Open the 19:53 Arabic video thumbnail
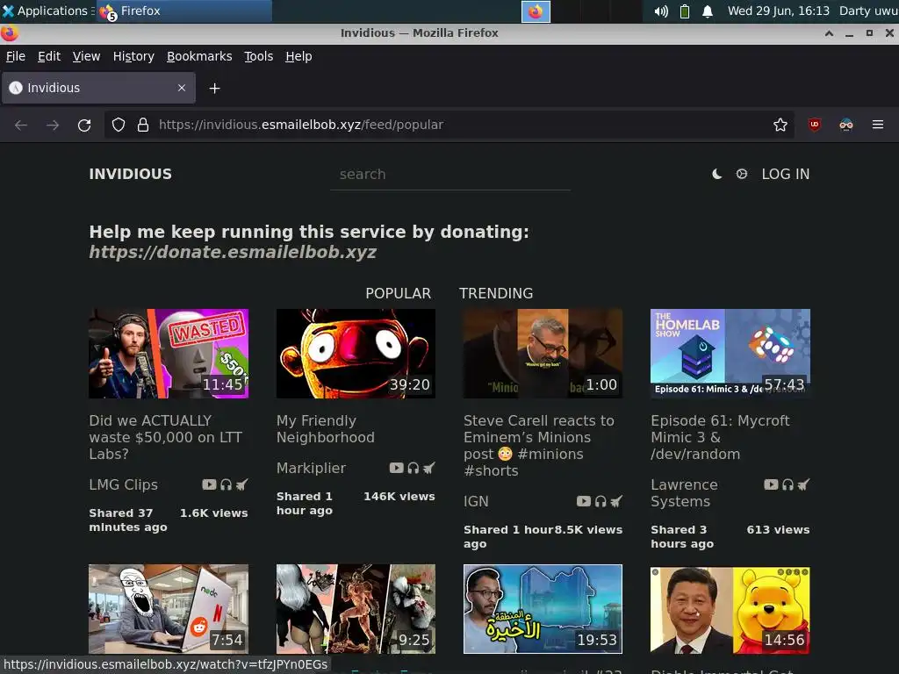 click(x=543, y=609)
